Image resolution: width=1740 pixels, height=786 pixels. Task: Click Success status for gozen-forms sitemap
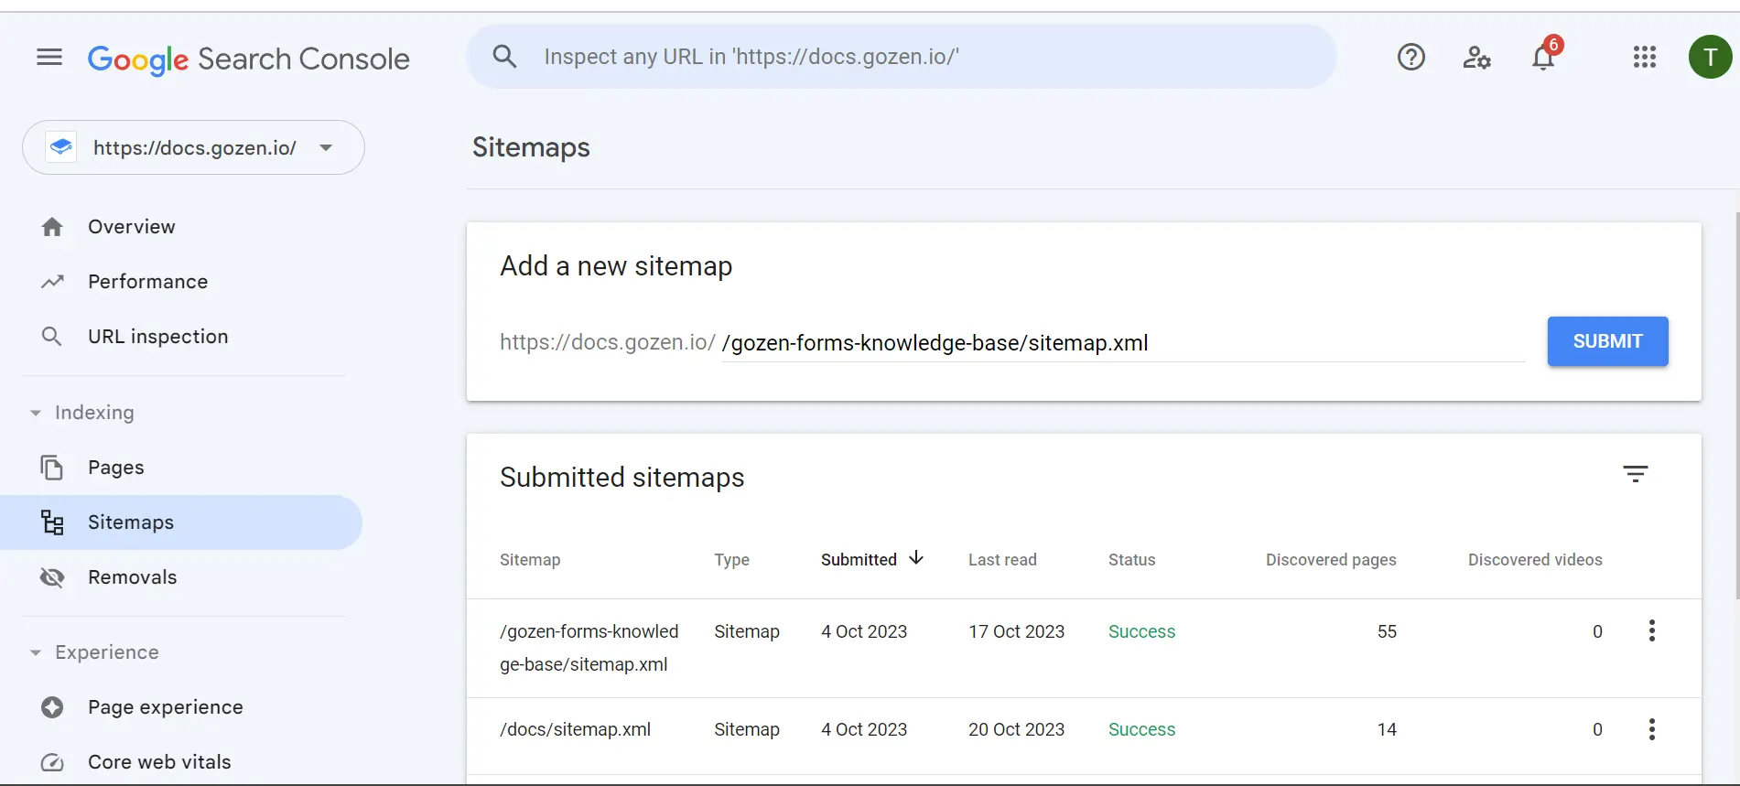[x=1141, y=631]
